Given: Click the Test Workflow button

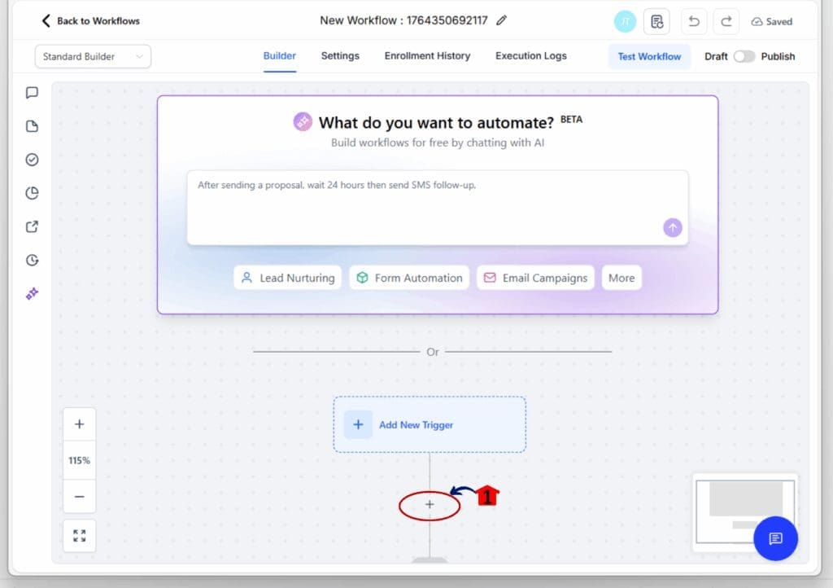Looking at the screenshot, I should [649, 56].
